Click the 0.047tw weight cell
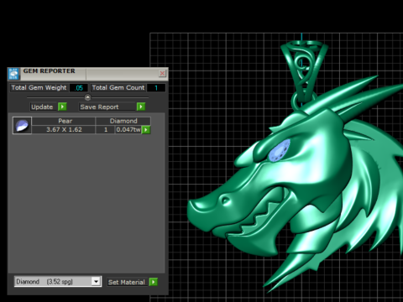 click(128, 129)
